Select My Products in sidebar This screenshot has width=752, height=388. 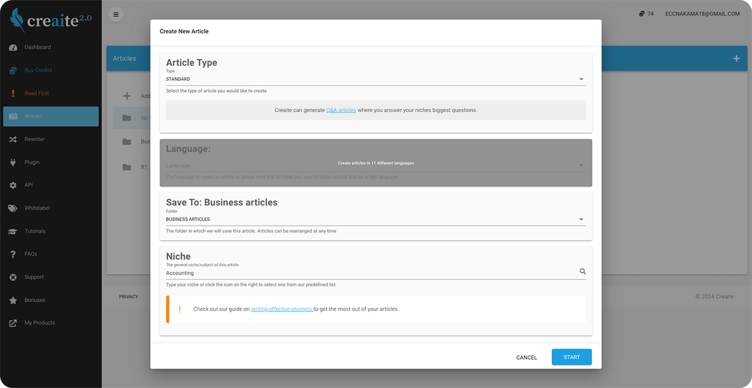tap(39, 323)
